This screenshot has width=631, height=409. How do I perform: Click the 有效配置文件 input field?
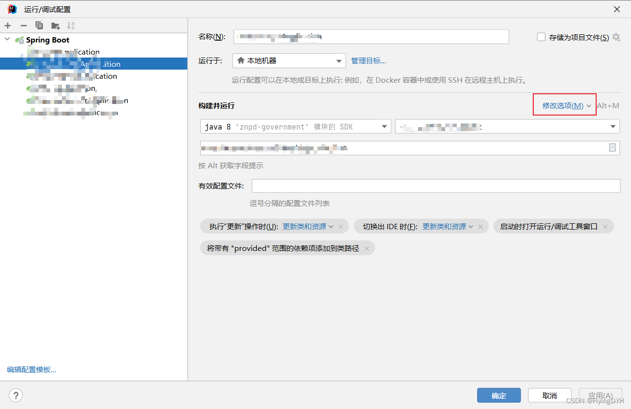coord(436,186)
